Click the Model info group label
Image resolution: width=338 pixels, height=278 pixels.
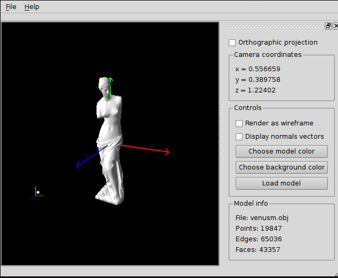[251, 204]
